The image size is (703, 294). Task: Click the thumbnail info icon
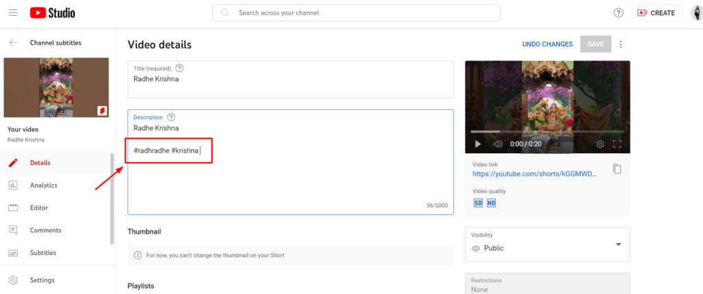[x=138, y=255]
